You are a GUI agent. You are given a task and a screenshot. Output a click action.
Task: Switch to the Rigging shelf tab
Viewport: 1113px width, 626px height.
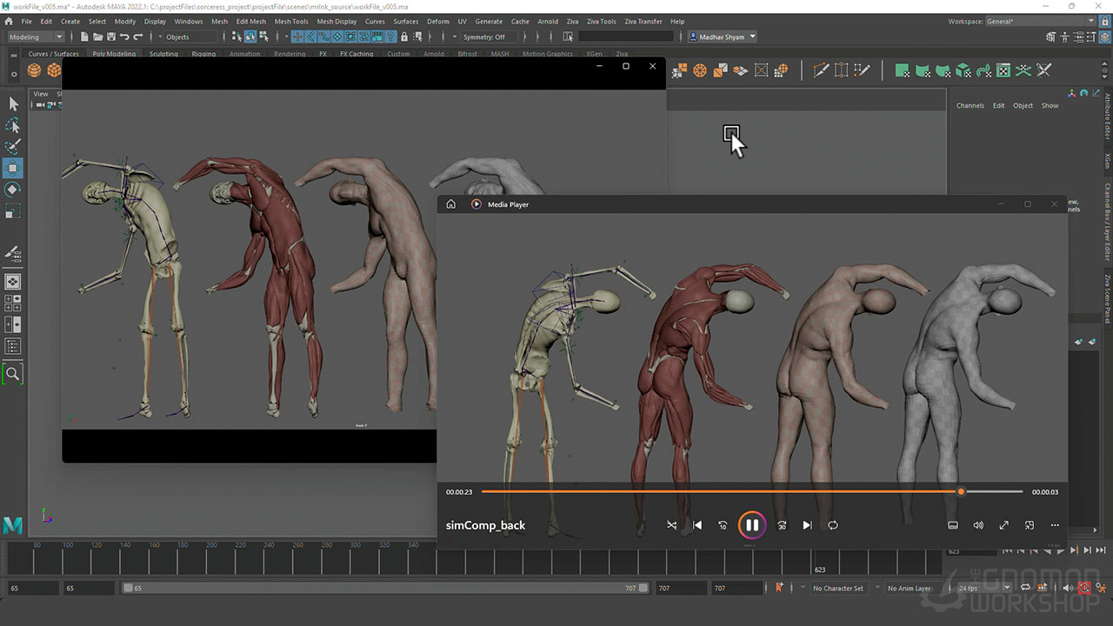tap(203, 54)
